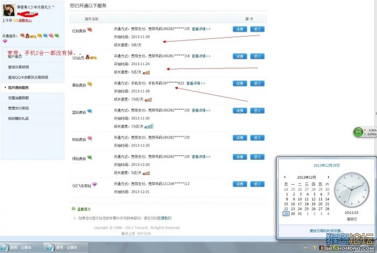Open the 反馈我们 feedback link
Image resolution: width=377 pixels, height=253 pixels.
[x=164, y=218]
